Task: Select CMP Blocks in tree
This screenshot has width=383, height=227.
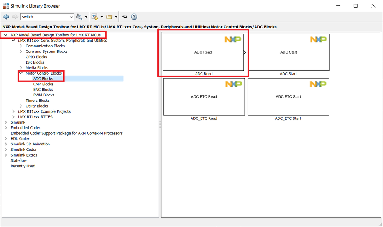Action: tap(43, 84)
